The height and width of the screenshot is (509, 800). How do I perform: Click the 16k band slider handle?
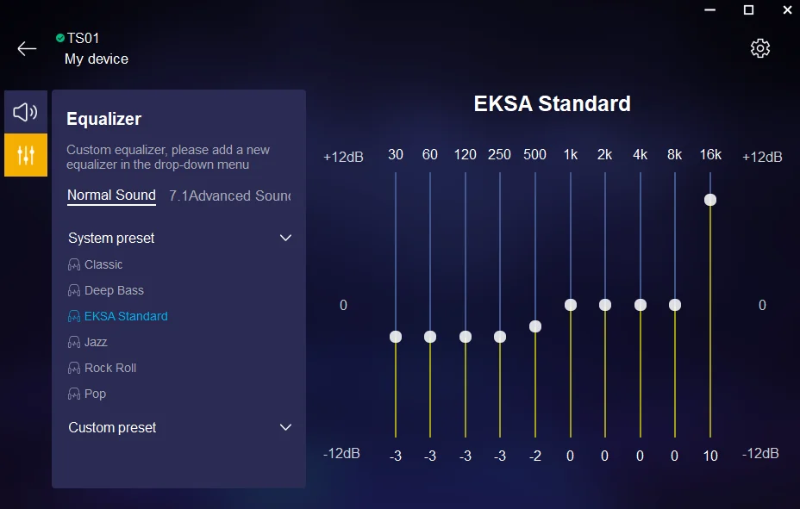click(710, 200)
